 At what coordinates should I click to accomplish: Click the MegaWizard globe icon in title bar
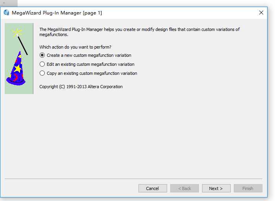point(7,13)
